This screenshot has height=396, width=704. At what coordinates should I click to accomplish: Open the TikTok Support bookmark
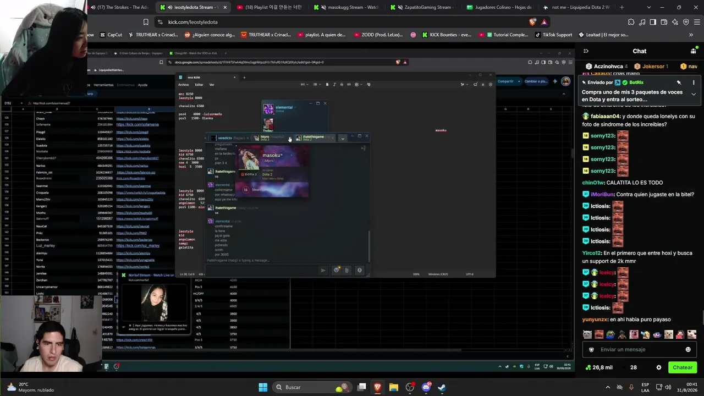[553, 35]
